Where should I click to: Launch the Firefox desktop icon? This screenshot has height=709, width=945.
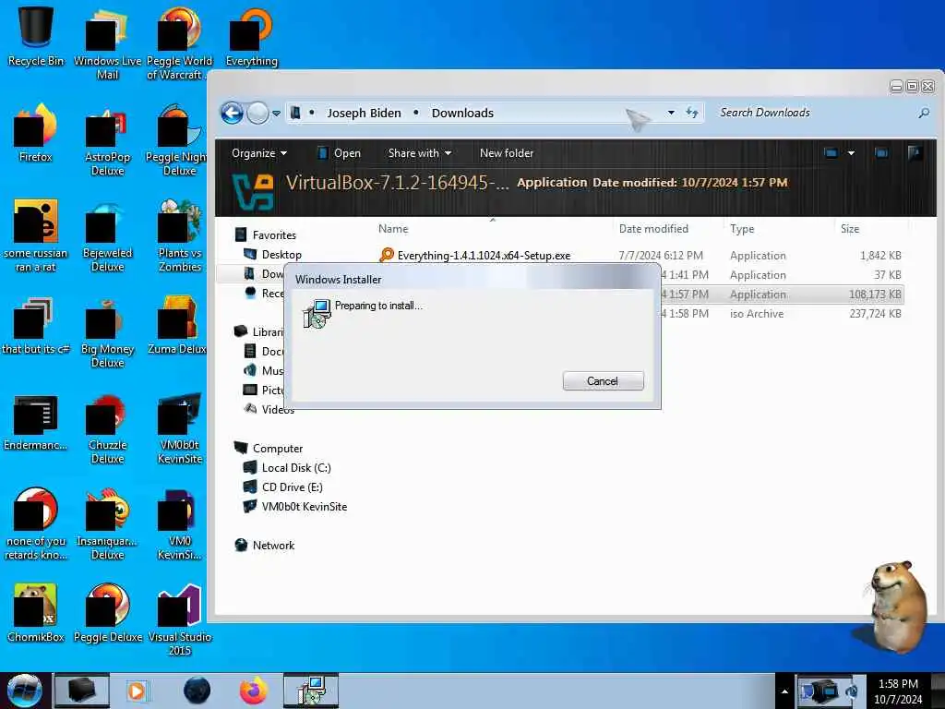36,133
